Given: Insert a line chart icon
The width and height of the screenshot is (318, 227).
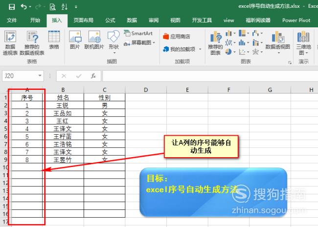Looking at the screenshot, I should point(228,42).
